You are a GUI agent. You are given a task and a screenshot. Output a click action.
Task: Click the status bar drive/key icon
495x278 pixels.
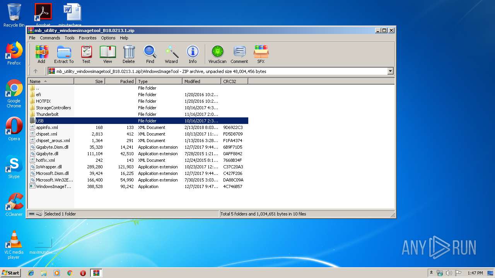coord(35,214)
